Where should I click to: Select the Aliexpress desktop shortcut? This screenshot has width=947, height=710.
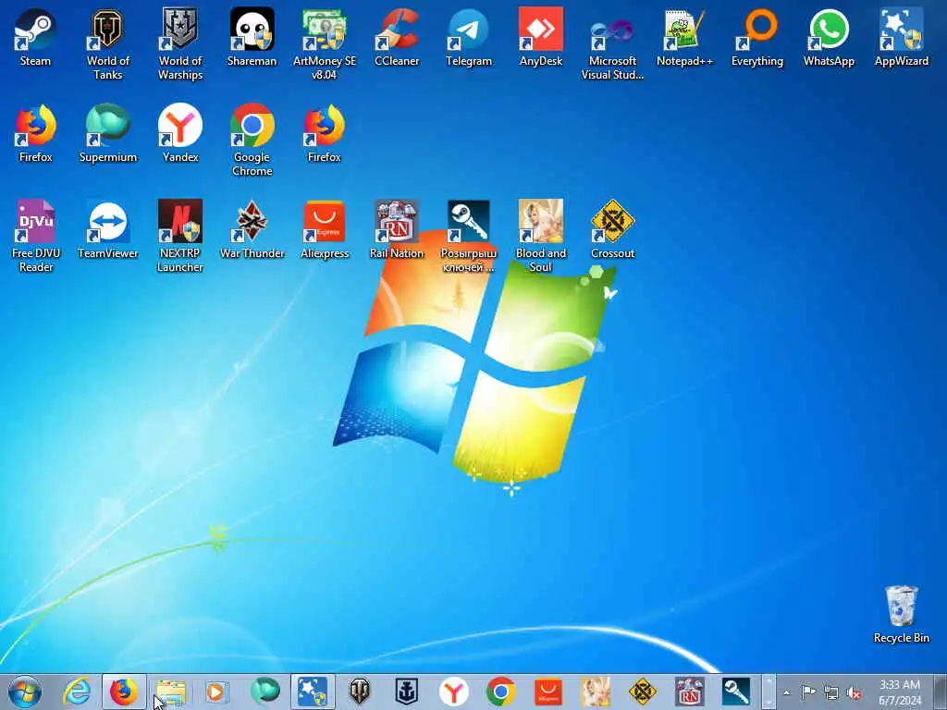click(325, 229)
